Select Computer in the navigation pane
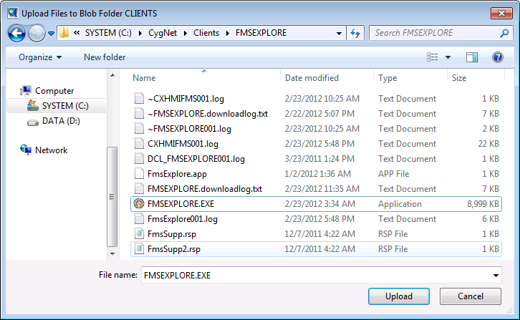 coord(54,90)
